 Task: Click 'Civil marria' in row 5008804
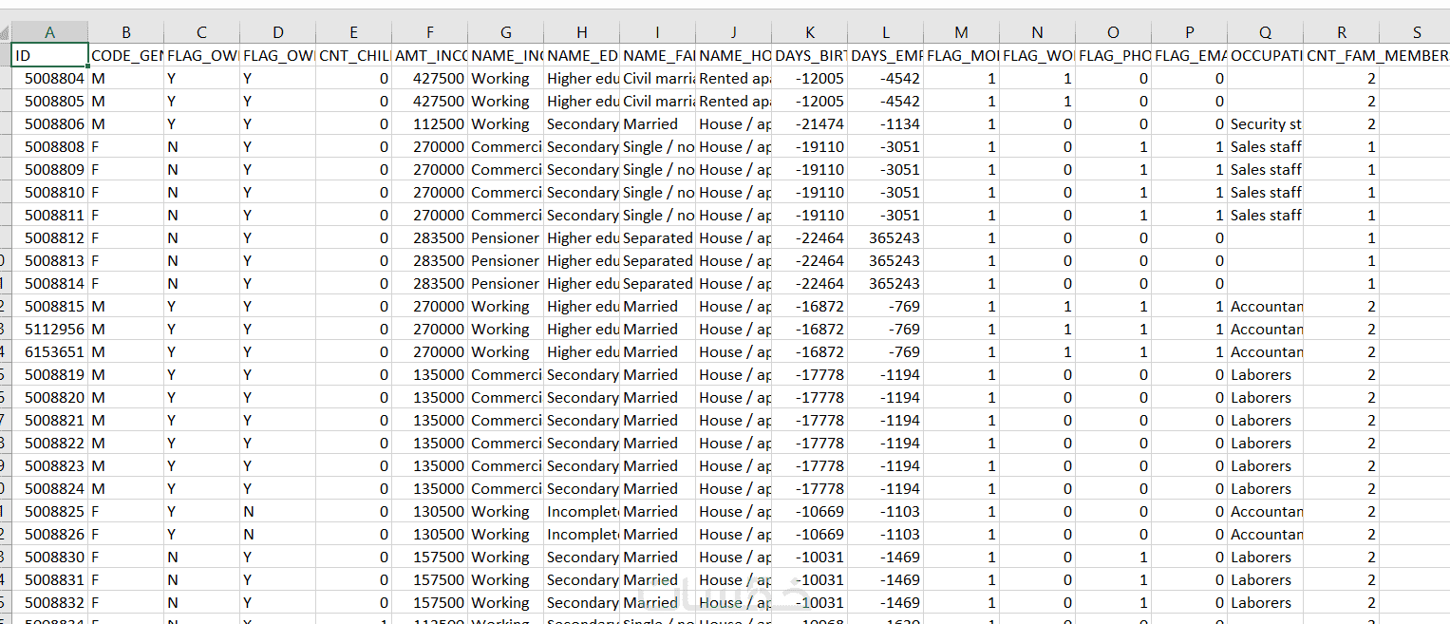point(658,78)
